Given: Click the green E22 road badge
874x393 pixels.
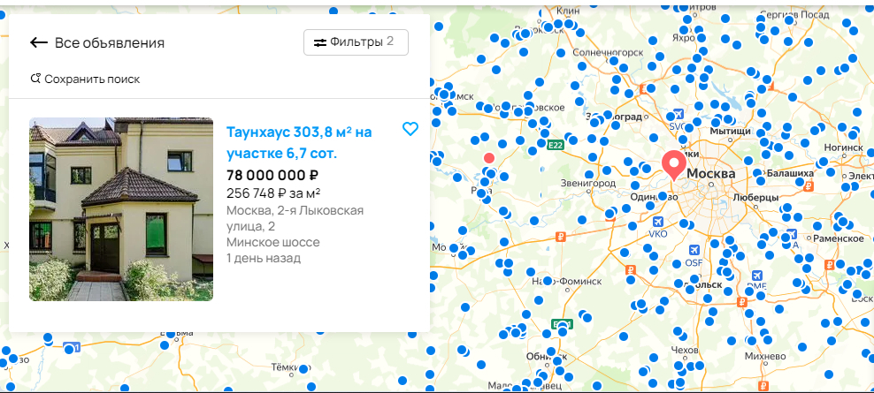Looking at the screenshot, I should click(x=556, y=145).
